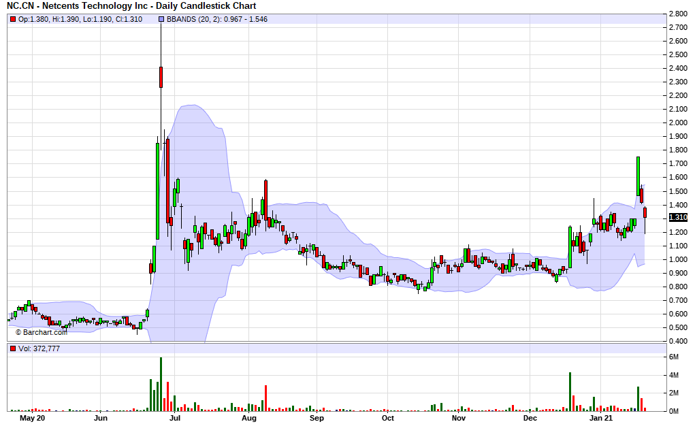Click the 1.700 price axis label

pos(678,163)
